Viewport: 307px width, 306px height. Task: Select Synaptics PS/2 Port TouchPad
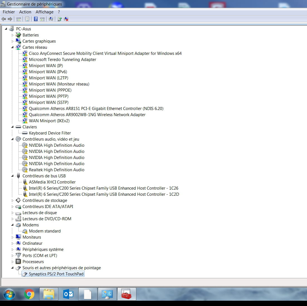click(x=56, y=274)
